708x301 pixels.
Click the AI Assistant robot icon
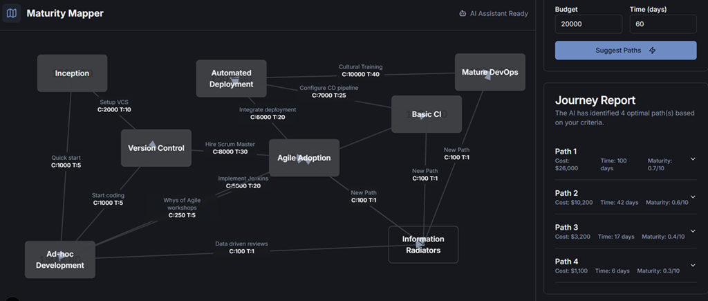click(x=463, y=13)
